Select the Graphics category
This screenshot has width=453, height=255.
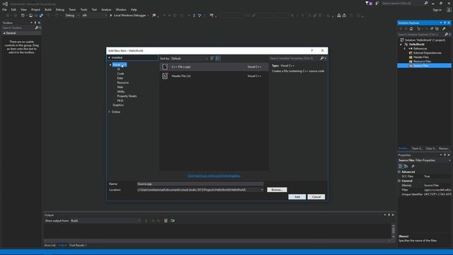coord(118,106)
